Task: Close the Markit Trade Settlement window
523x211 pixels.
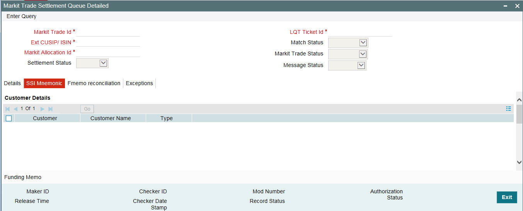Action: click(517, 6)
